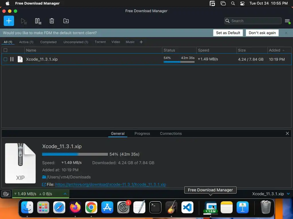Open the archive.org Xcode file link
The image size is (293, 219).
111,184
